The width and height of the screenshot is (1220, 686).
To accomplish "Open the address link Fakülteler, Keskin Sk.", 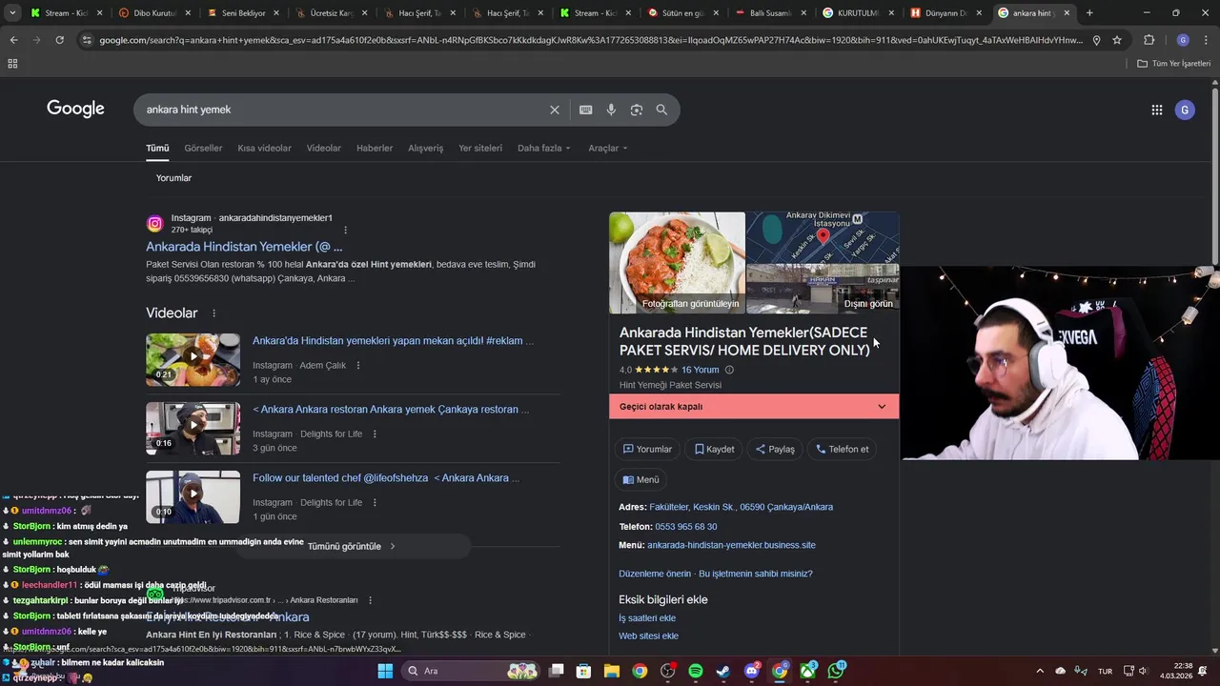I will click(x=741, y=508).
